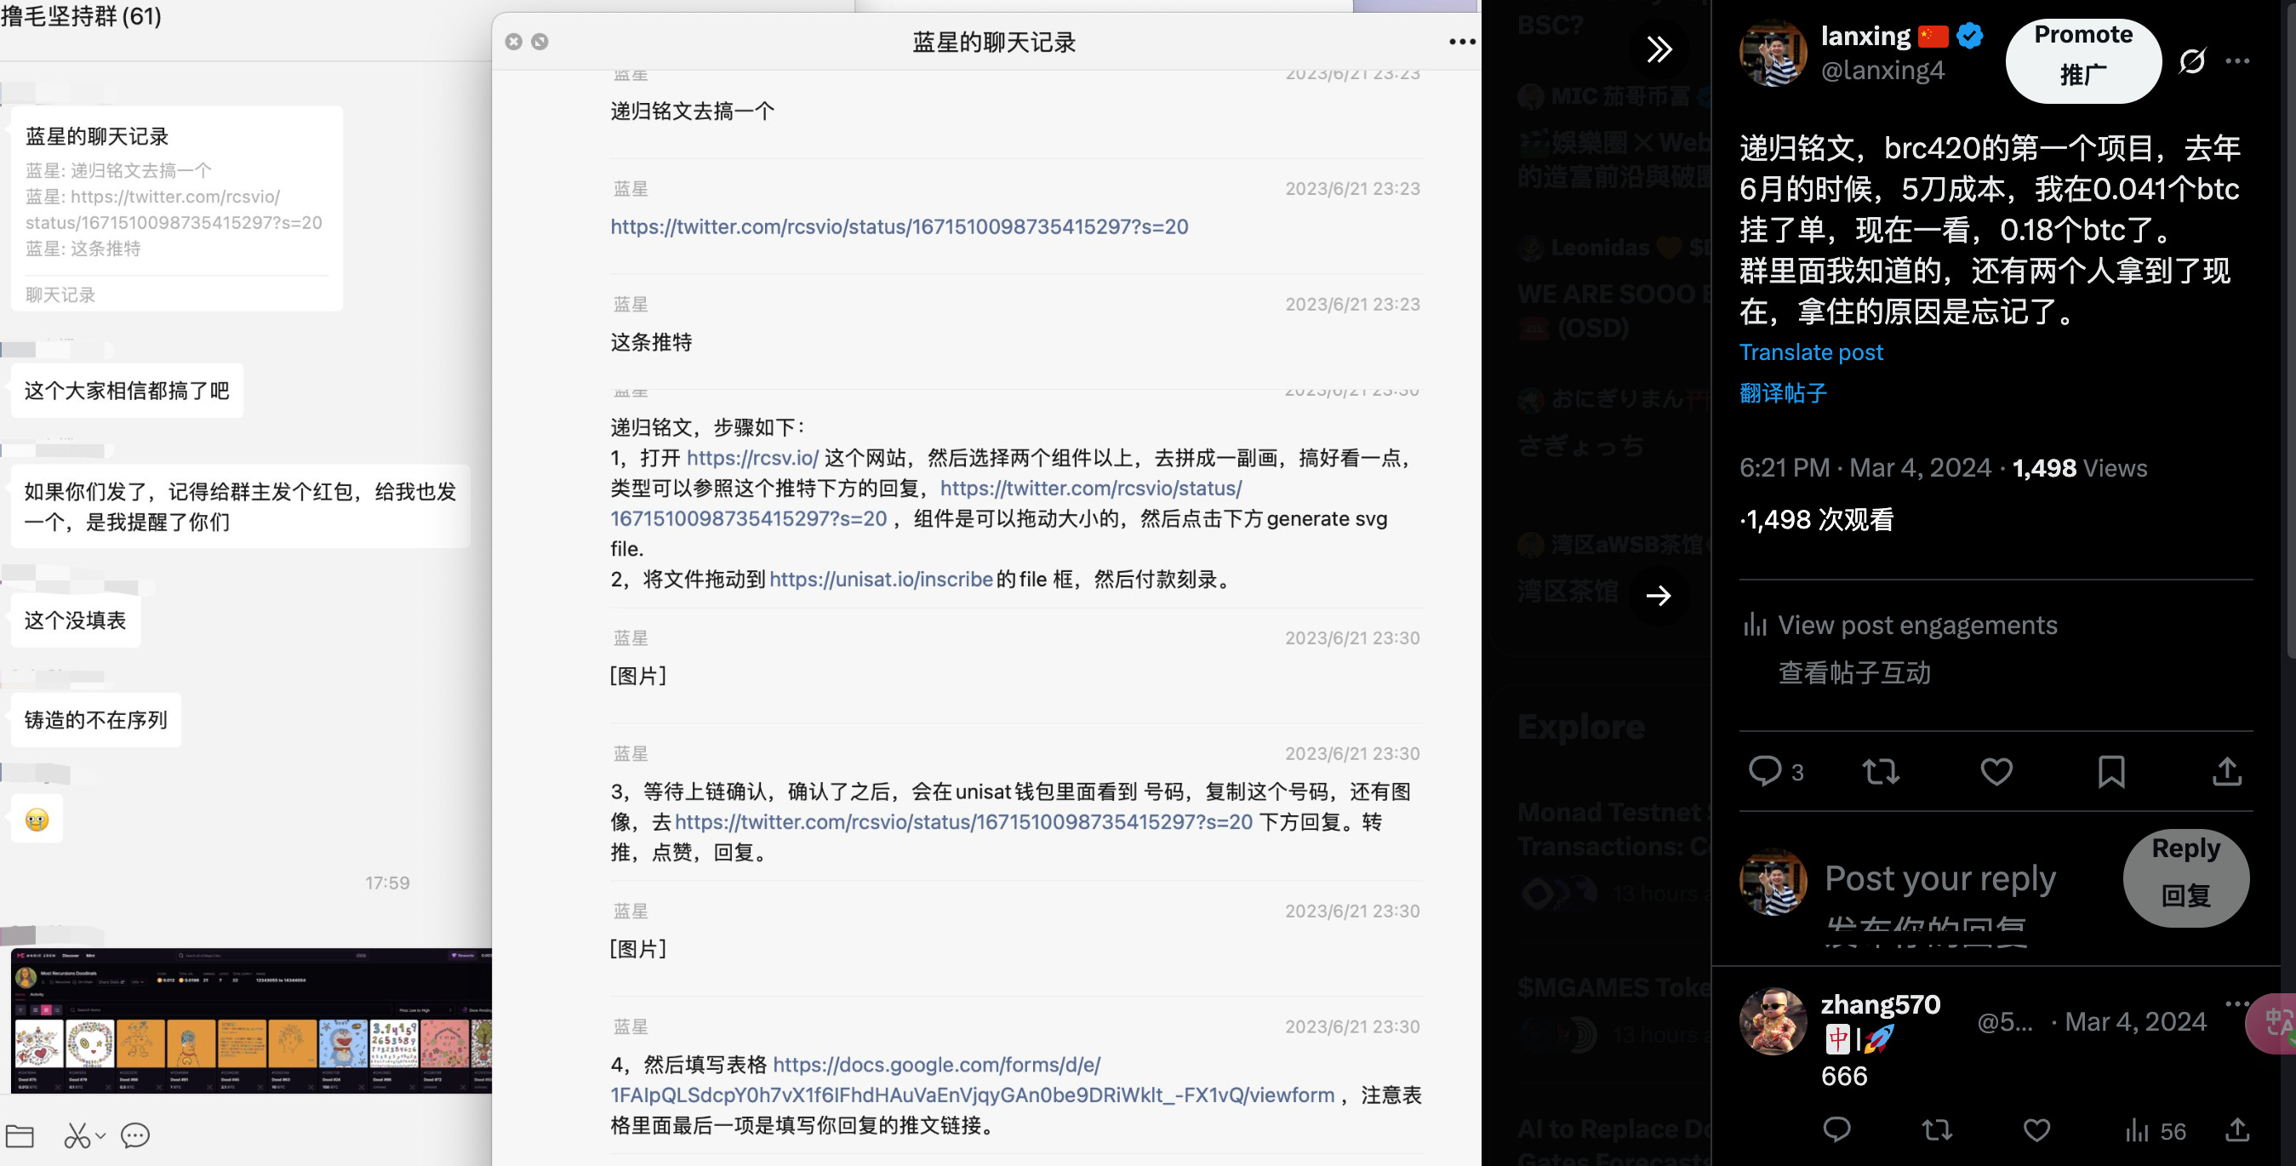Like lanxing's post with the heart icon
This screenshot has width=2296, height=1166.
pos(1996,771)
